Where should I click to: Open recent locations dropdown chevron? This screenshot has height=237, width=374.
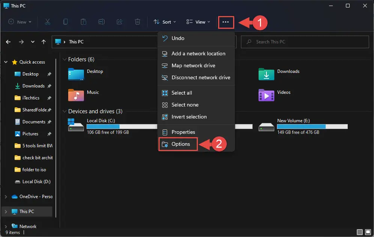click(x=33, y=42)
